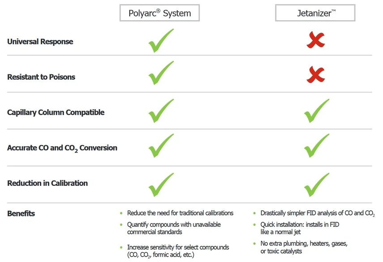Image resolution: width=383 pixels, height=262 pixels.
Task: Click Polyarc Universal Response green checkmark
Action: (160, 41)
